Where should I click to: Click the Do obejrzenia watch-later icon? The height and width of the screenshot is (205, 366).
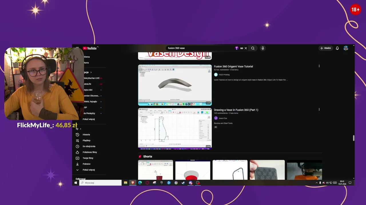coord(77,146)
